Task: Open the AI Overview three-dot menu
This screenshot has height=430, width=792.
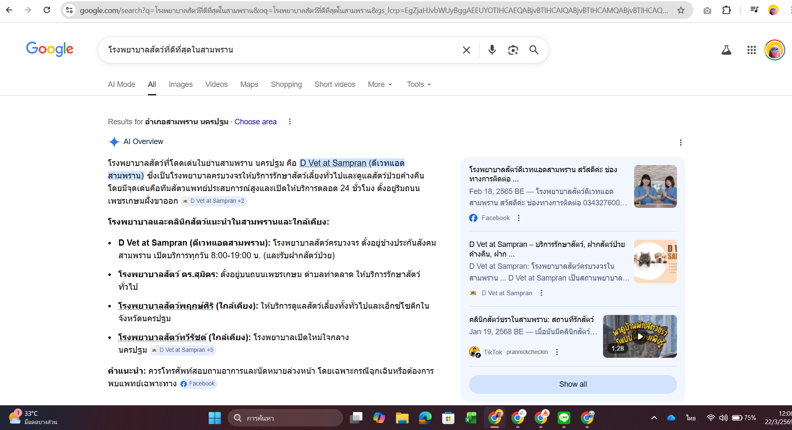Action: point(681,142)
